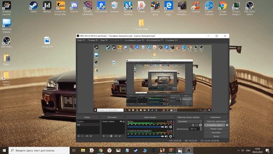
Task: Open Counter-Strike Global Offensive shortcut
Action: click(61, 9)
